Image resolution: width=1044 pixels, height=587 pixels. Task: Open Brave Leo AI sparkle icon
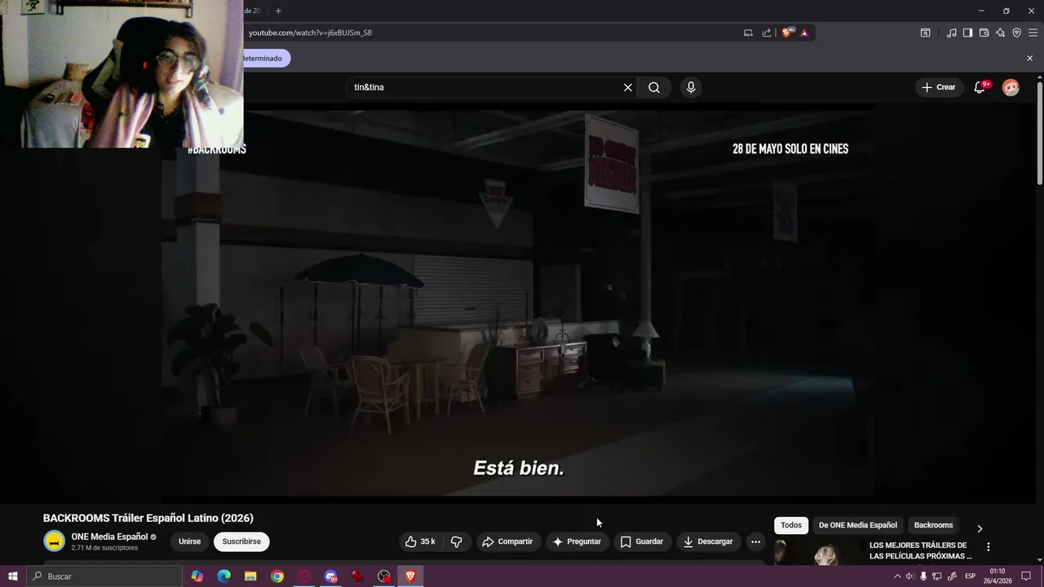click(x=1000, y=33)
